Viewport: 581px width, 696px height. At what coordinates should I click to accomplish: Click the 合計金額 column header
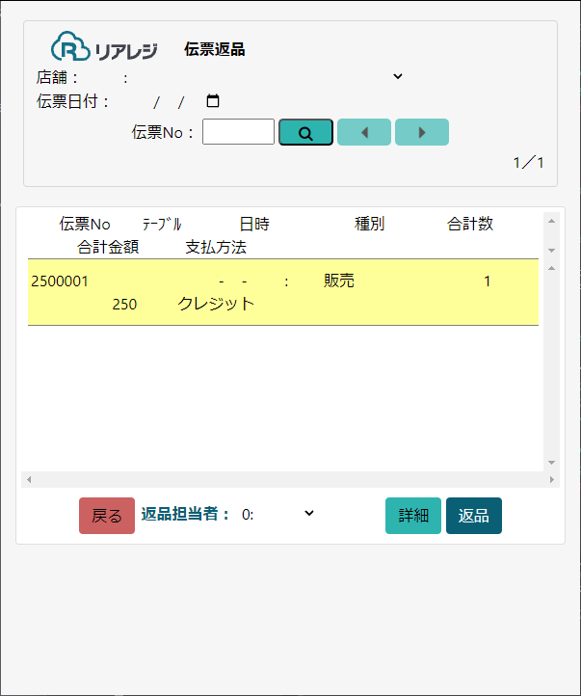coord(108,248)
